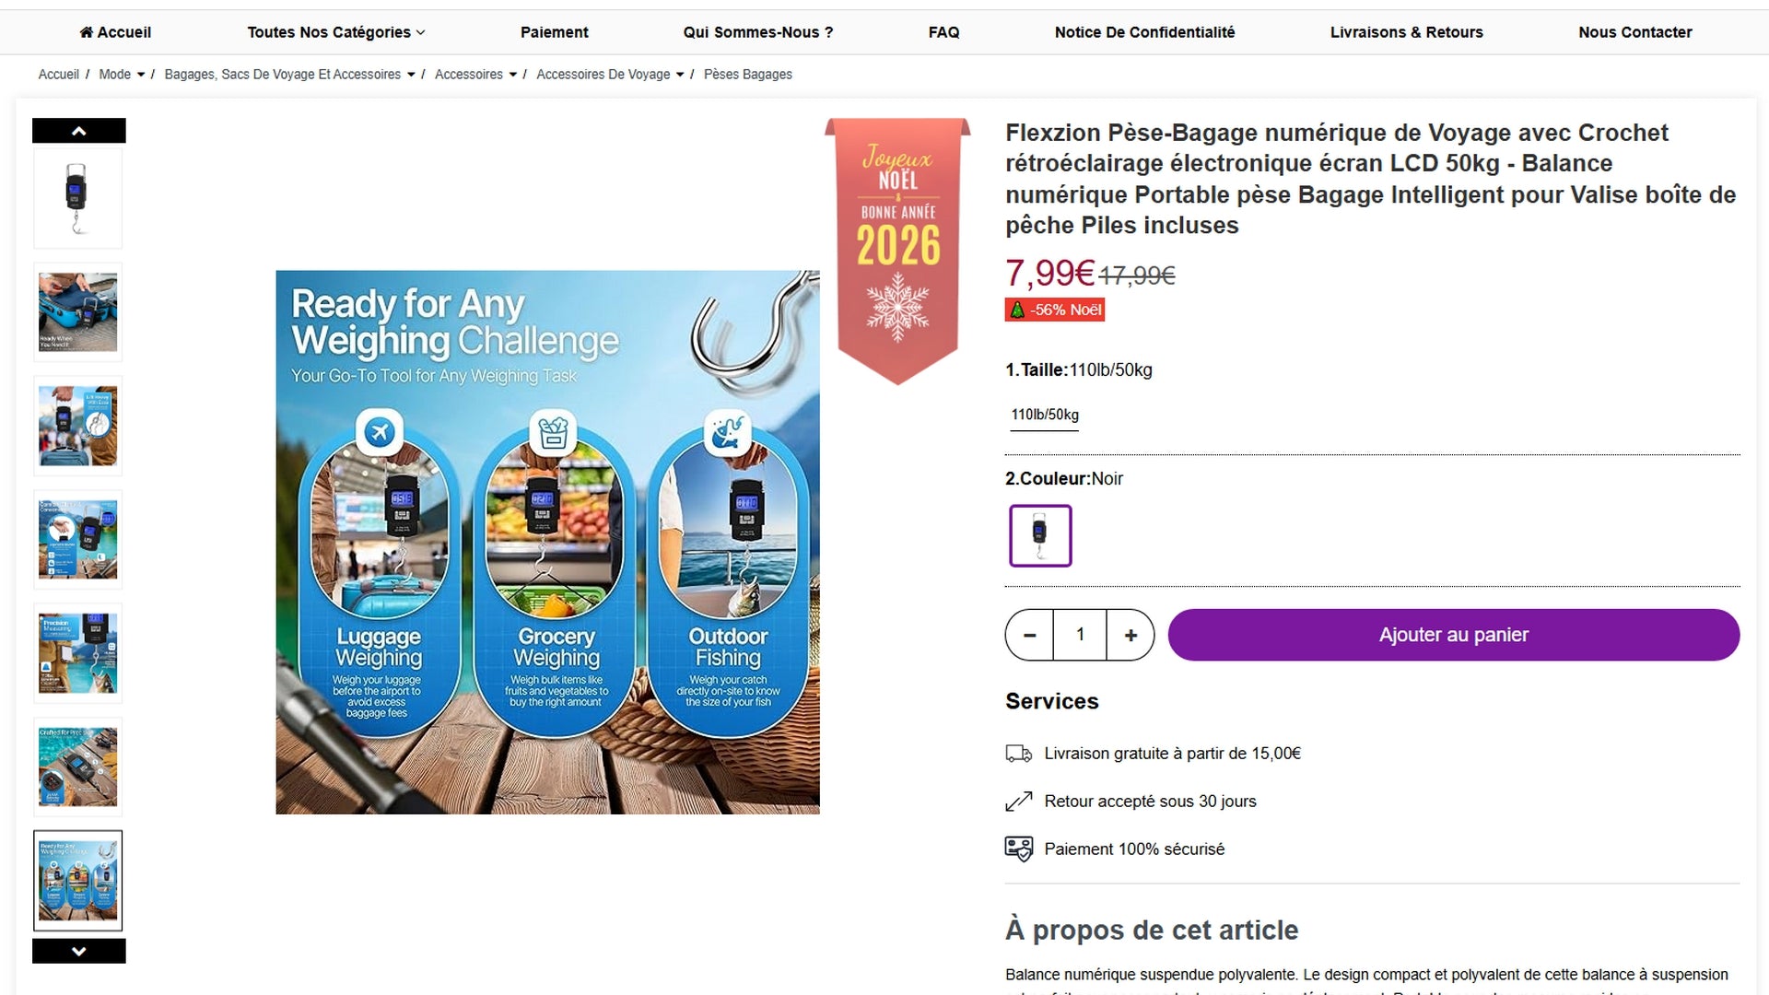The image size is (1769, 995).
Task: Expand the Mode breadcrumb dropdown
Action: (141, 75)
